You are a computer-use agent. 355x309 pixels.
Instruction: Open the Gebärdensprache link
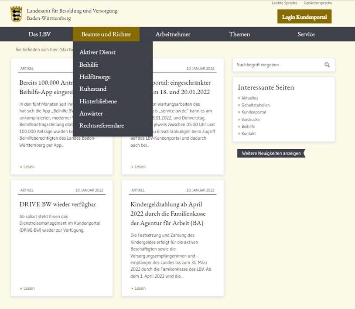point(317,3)
